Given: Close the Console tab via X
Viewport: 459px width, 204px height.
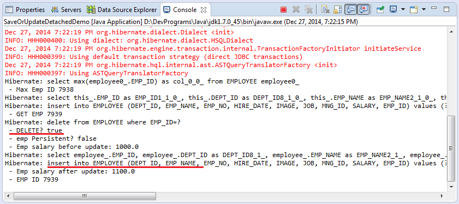Looking at the screenshot, I should click(x=204, y=10).
